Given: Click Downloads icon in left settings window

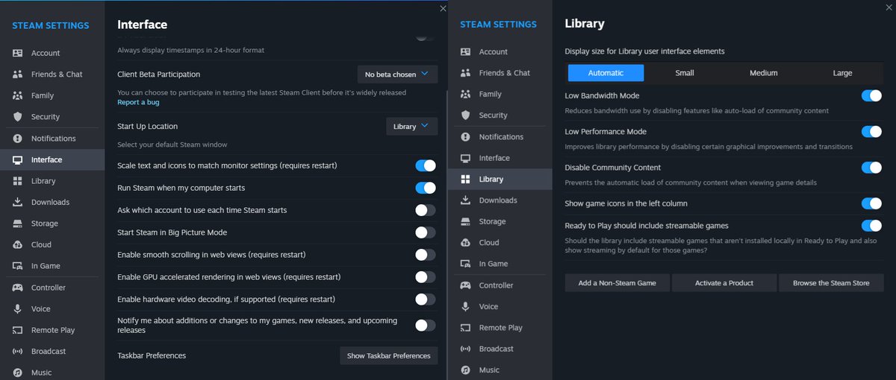Looking at the screenshot, I should click(17, 202).
